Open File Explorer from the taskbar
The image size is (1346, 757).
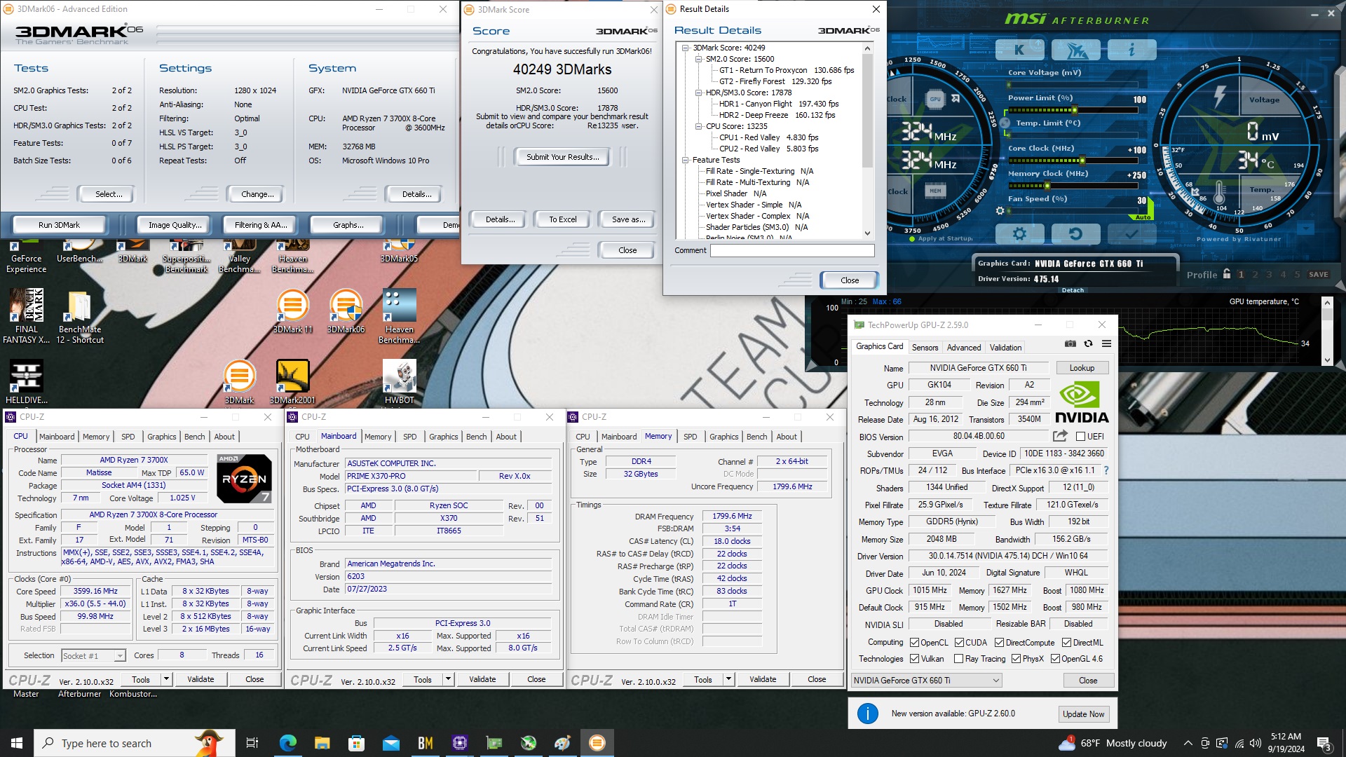click(322, 743)
